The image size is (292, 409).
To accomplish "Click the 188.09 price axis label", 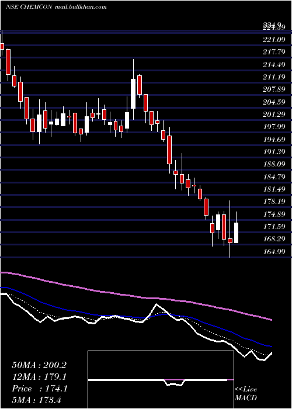I will coord(274,164).
